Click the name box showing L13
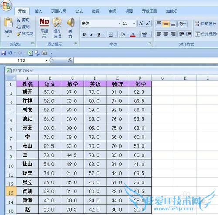 point(21,60)
